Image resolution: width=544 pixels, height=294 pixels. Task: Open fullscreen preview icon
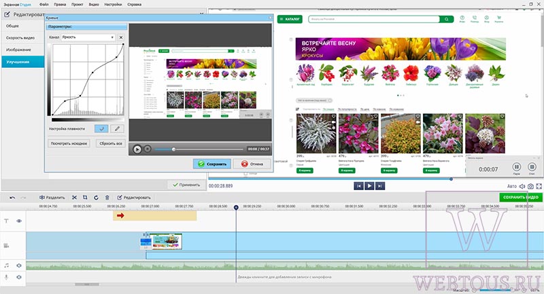[539, 186]
